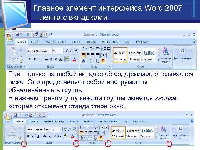Open Буфер обмена dialog launcher in the lower ribbon

pos(24,143)
